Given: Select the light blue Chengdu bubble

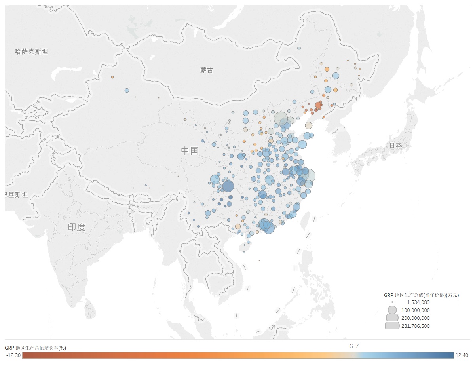Looking at the screenshot, I should coord(215,179).
